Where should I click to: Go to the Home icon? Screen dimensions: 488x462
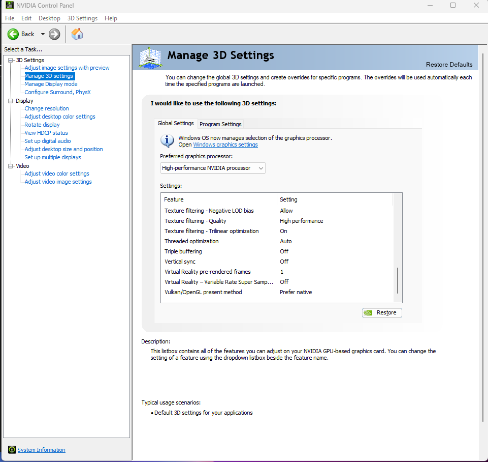77,34
